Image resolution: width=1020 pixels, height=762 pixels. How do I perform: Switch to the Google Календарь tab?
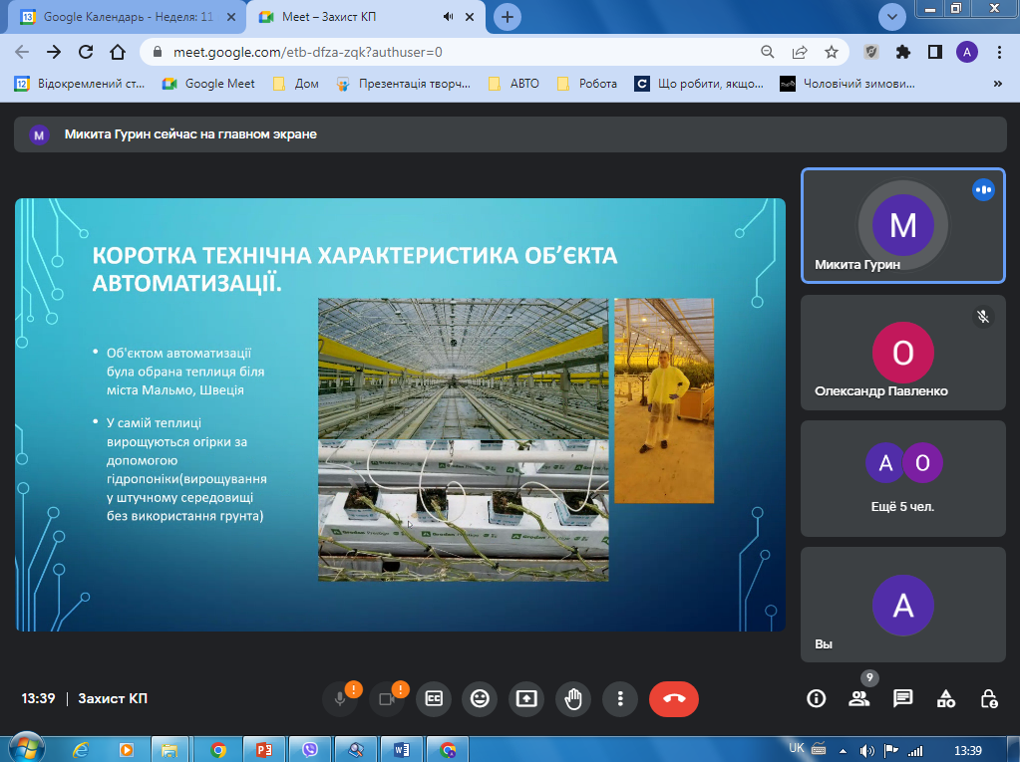[x=120, y=17]
